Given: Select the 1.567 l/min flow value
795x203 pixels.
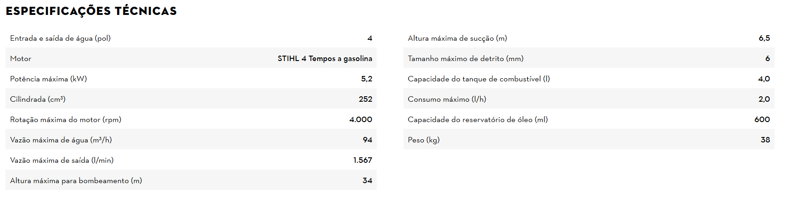Looking at the screenshot, I should pos(363,161).
